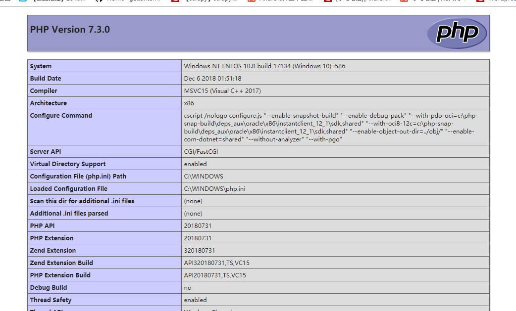
Task: Click the "Virtual Directory Support" label
Action: [x=68, y=164]
